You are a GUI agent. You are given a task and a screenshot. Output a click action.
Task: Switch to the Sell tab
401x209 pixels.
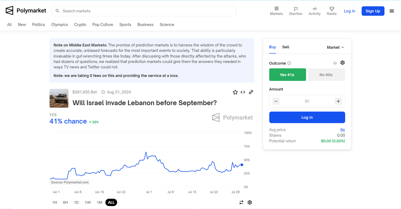point(286,47)
